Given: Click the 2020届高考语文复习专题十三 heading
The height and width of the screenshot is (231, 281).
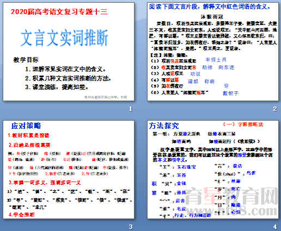Looking at the screenshot, I should pos(59,12).
